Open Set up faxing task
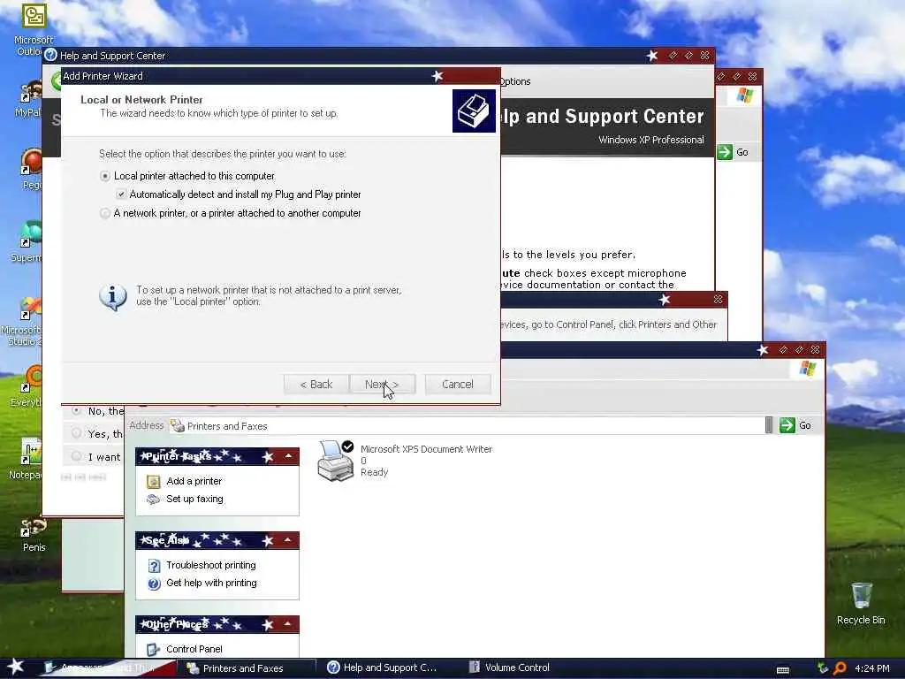This screenshot has width=905, height=679. 194,499
